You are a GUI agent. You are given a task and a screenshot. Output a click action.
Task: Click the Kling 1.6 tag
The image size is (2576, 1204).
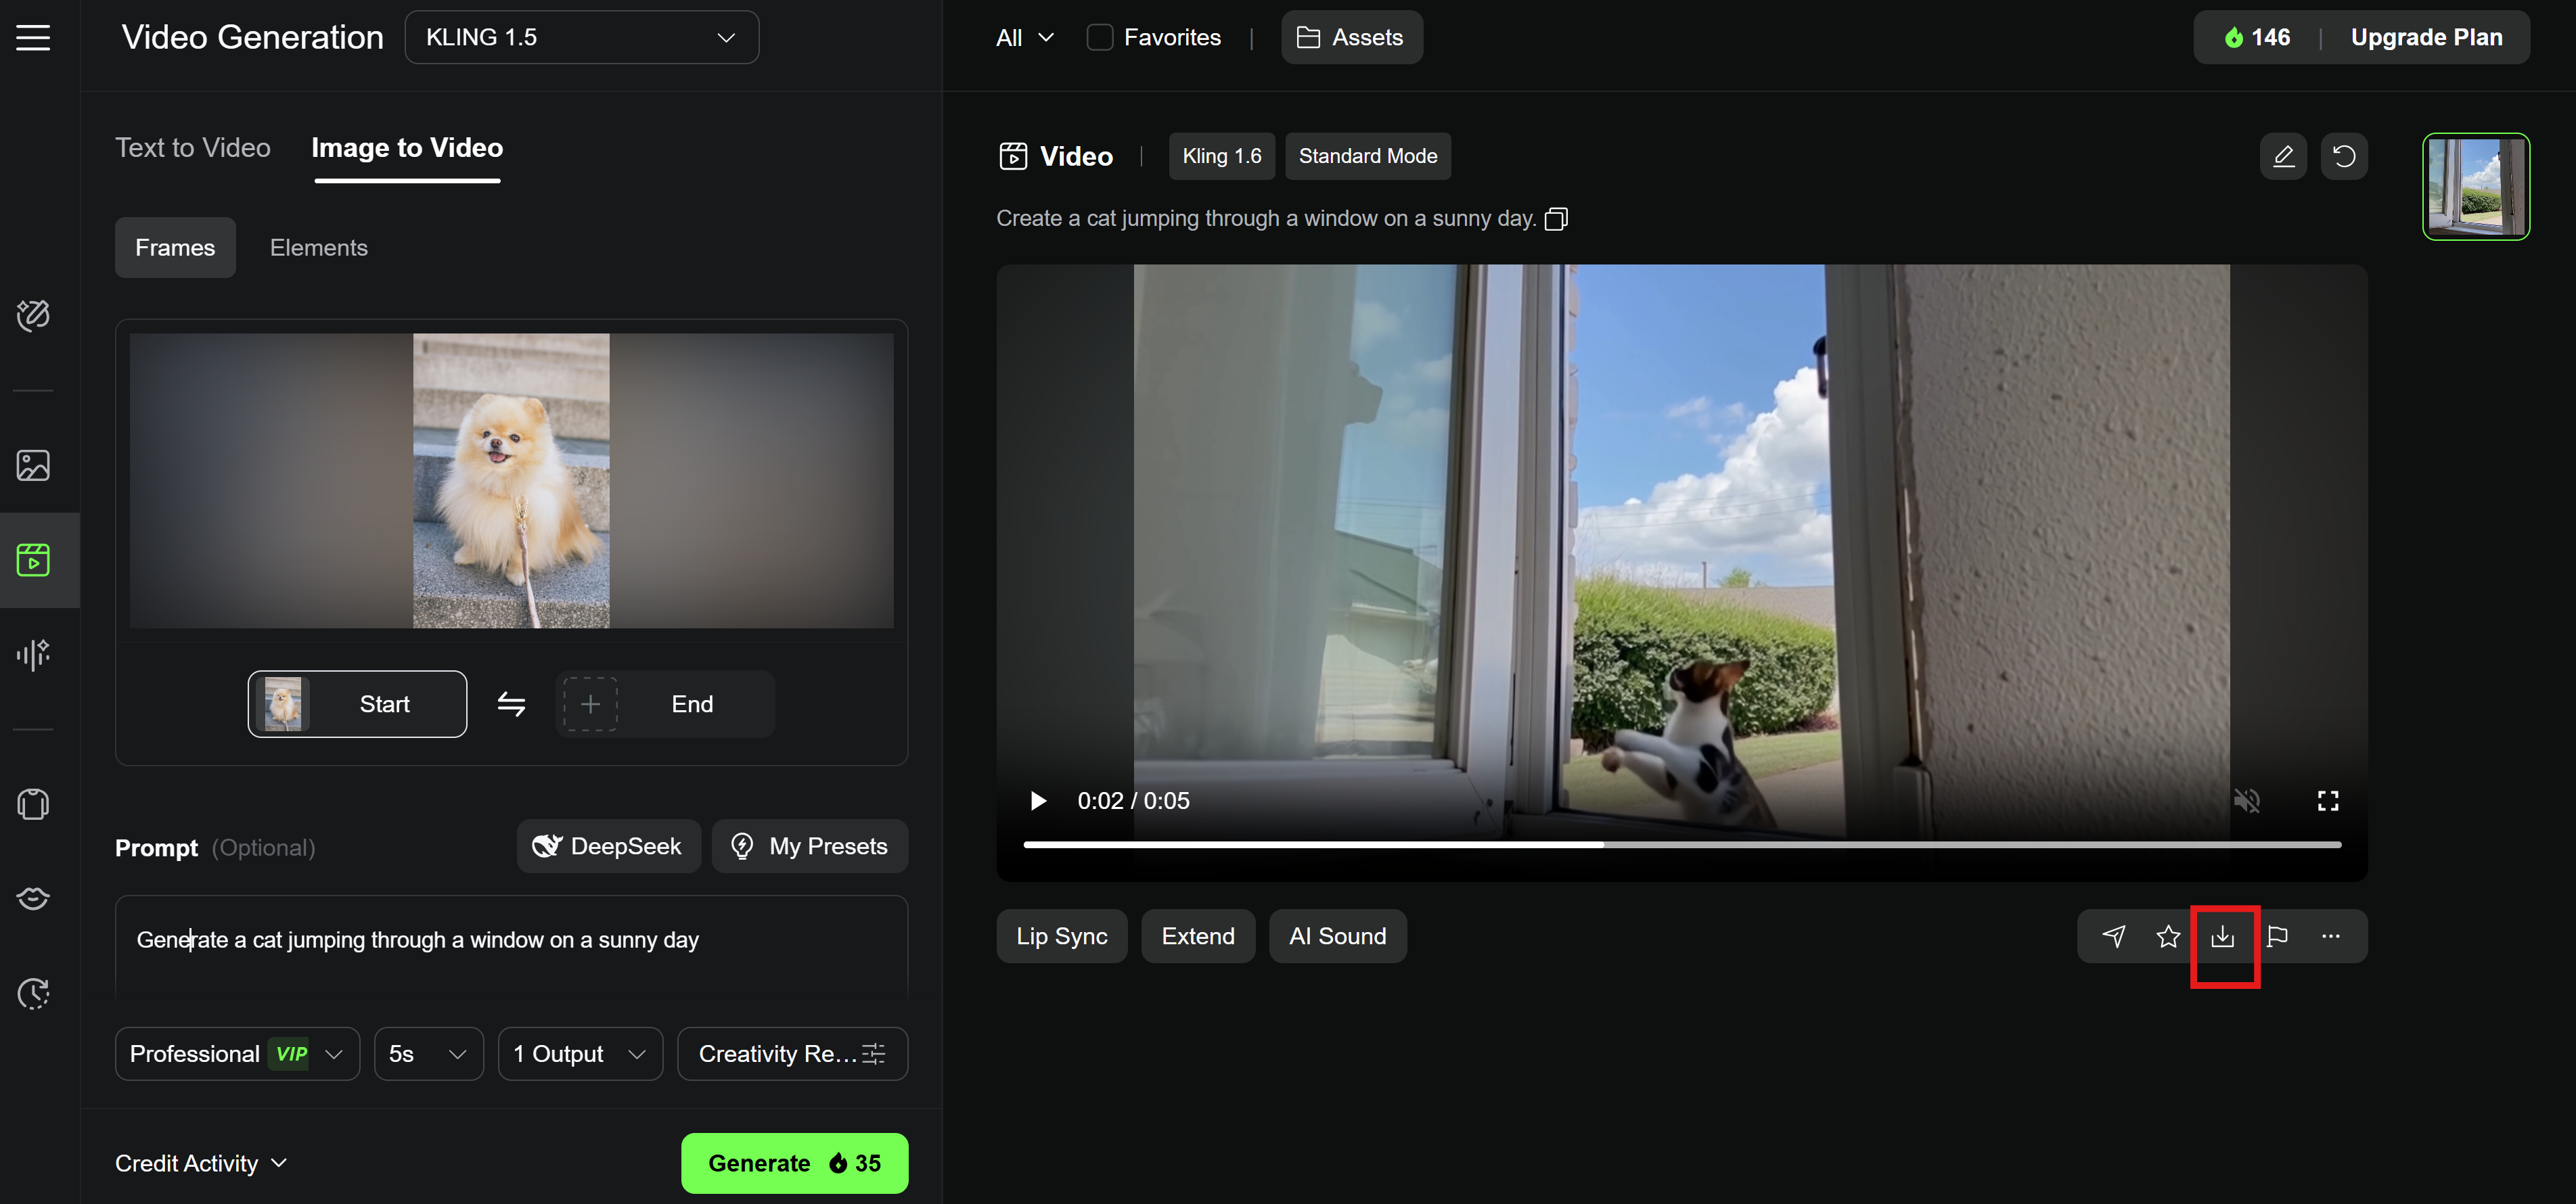pos(1222,156)
